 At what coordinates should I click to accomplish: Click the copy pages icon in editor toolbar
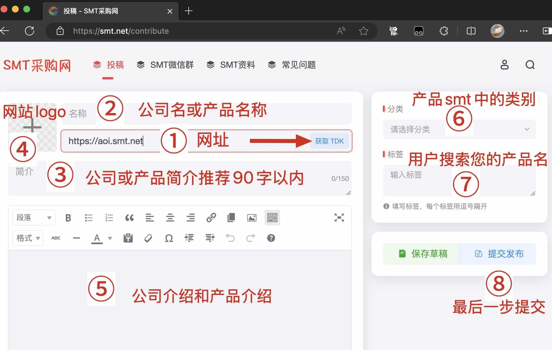click(231, 218)
